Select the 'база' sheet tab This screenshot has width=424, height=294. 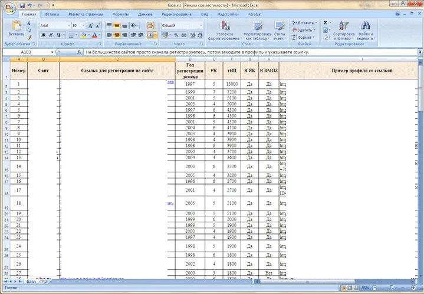click(31, 282)
